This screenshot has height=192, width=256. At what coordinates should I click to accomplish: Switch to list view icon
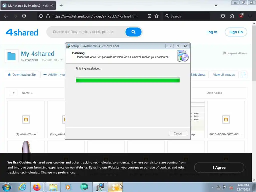243,74
